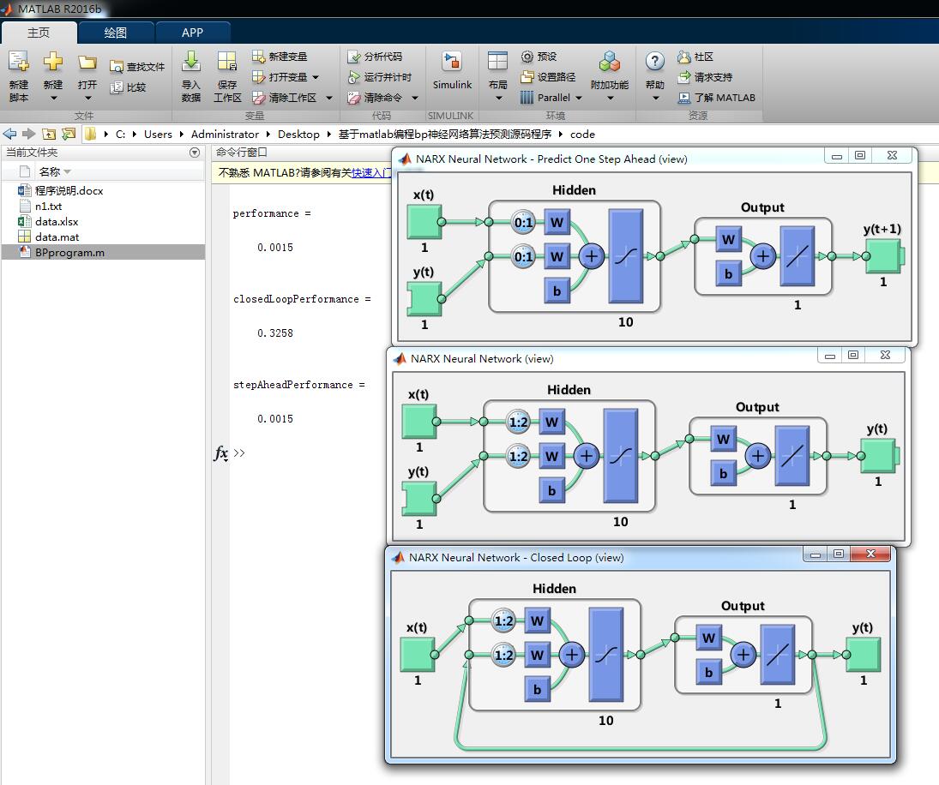The height and width of the screenshot is (785, 939).
Task: Click the Command Window (命令行窗口) title
Action: 241,153
